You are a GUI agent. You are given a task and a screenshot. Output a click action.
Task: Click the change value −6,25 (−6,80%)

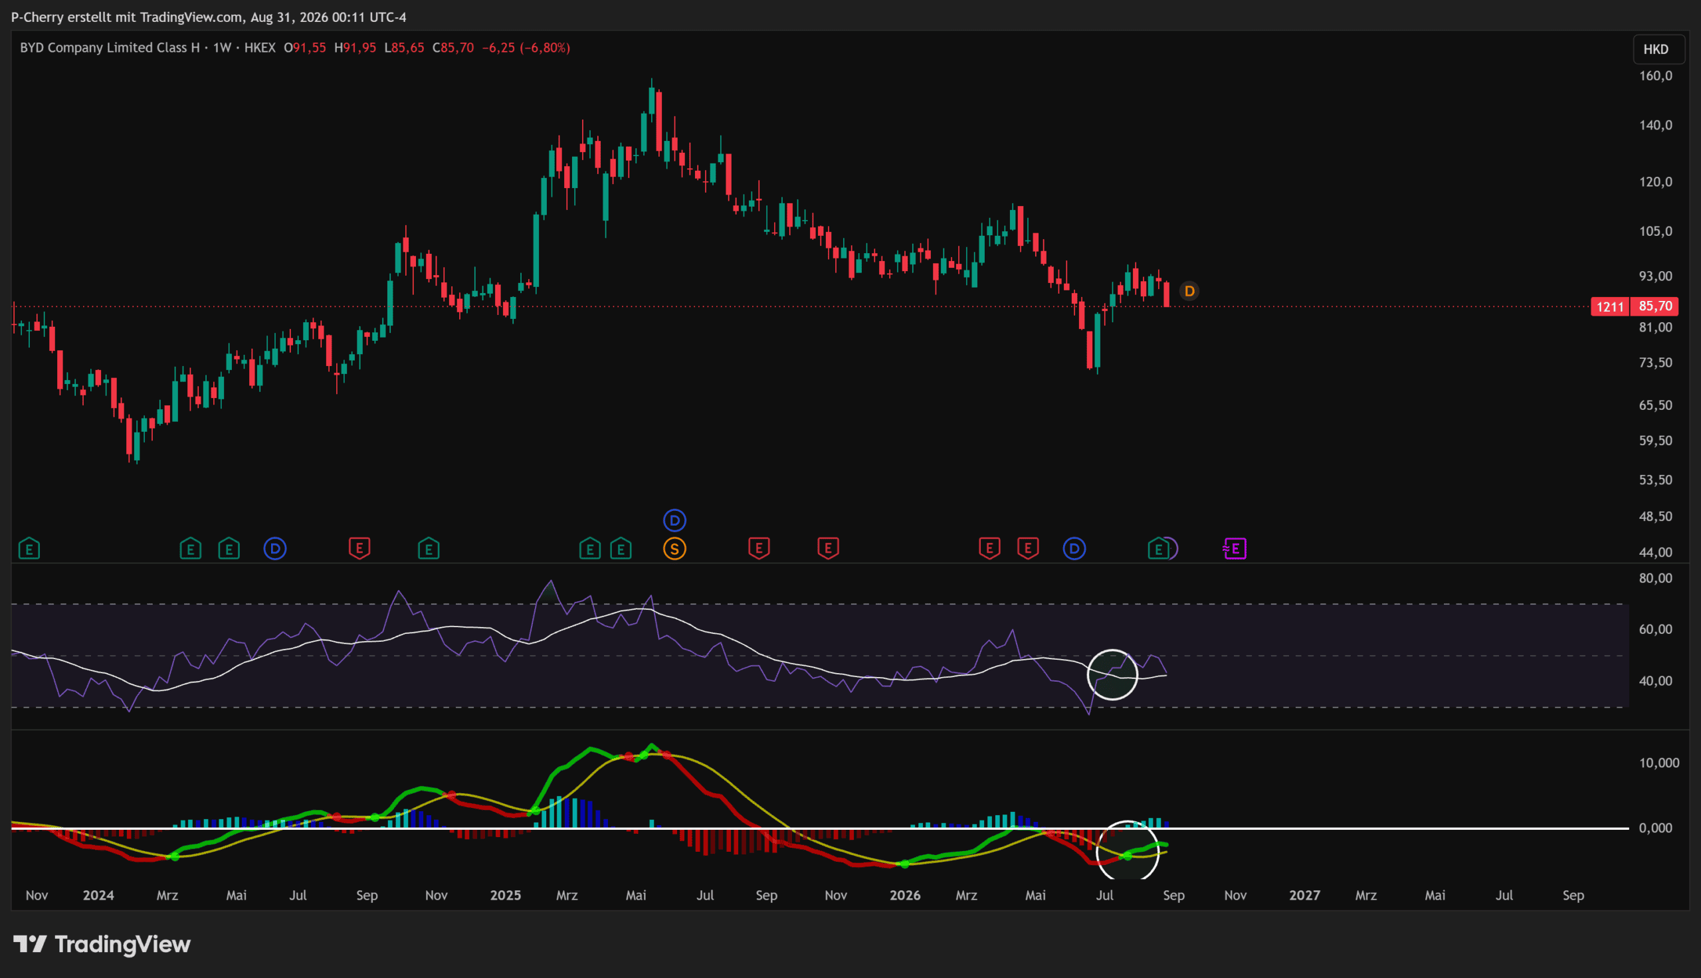(526, 48)
